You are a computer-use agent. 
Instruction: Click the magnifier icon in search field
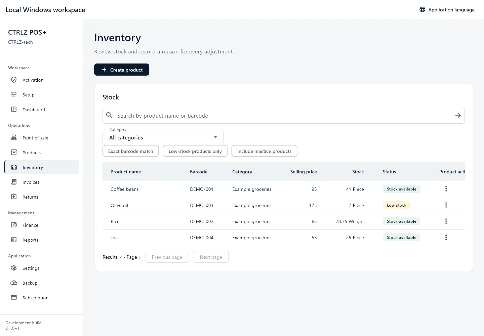click(109, 115)
